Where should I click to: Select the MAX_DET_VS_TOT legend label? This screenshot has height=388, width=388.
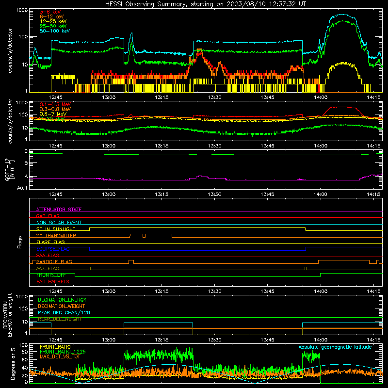60,356
